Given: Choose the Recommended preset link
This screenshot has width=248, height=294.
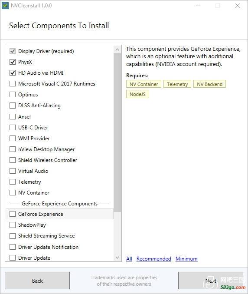Looking at the screenshot, I should 153,259.
